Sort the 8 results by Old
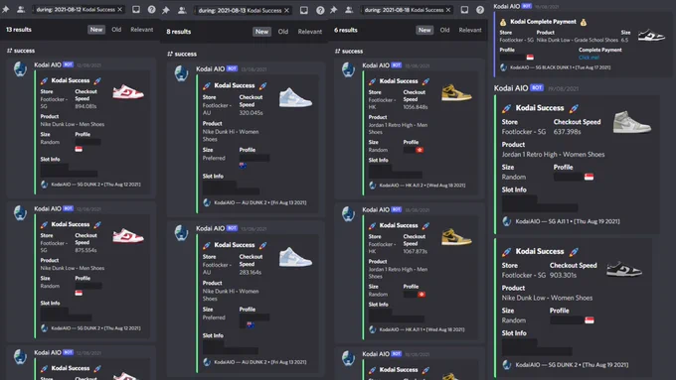Image resolution: width=676 pixels, height=380 pixels. (x=282, y=32)
